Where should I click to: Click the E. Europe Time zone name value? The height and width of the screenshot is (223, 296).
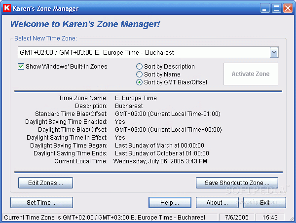click(136, 98)
